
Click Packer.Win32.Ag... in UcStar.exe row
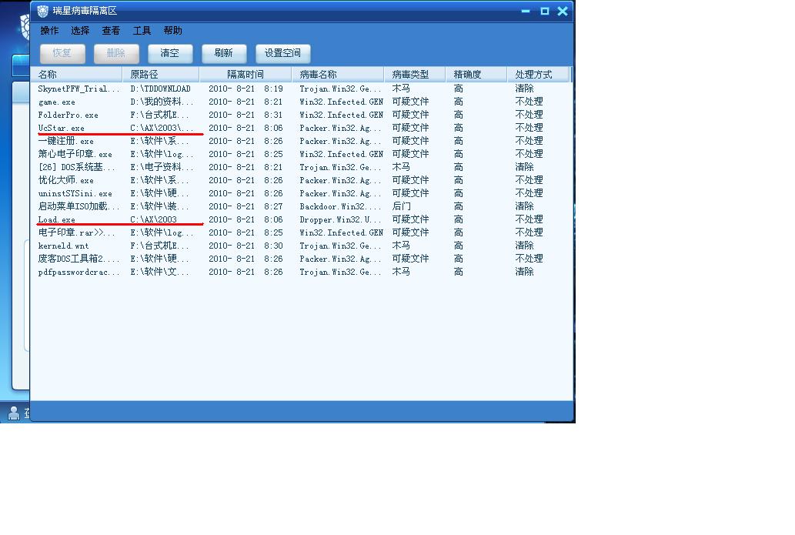click(339, 129)
